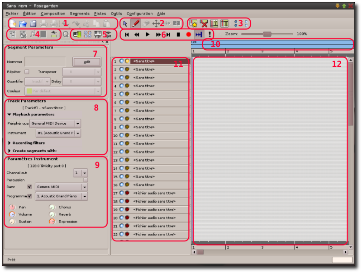Arm track 2 record LED

(127, 69)
